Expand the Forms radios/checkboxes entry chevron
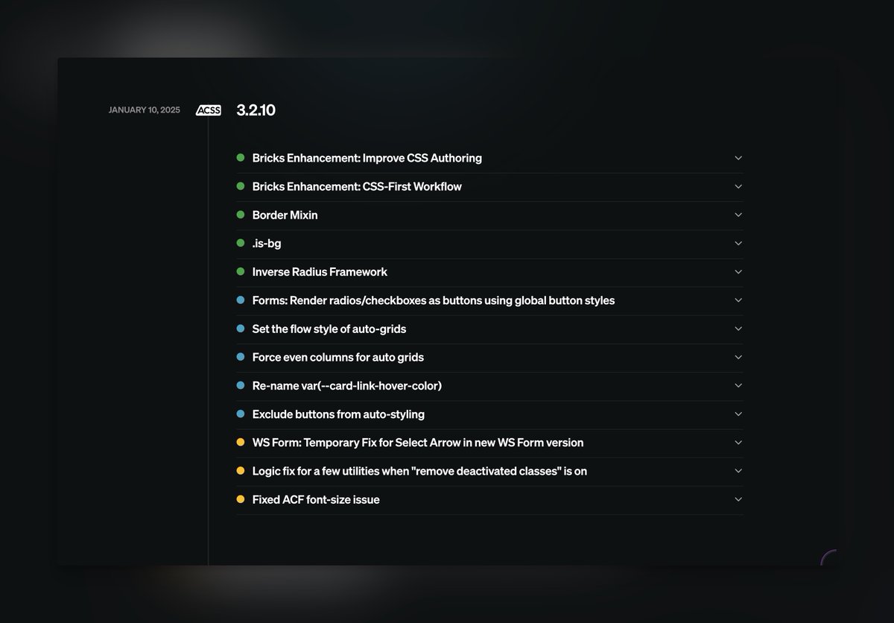The image size is (894, 623). [x=738, y=300]
